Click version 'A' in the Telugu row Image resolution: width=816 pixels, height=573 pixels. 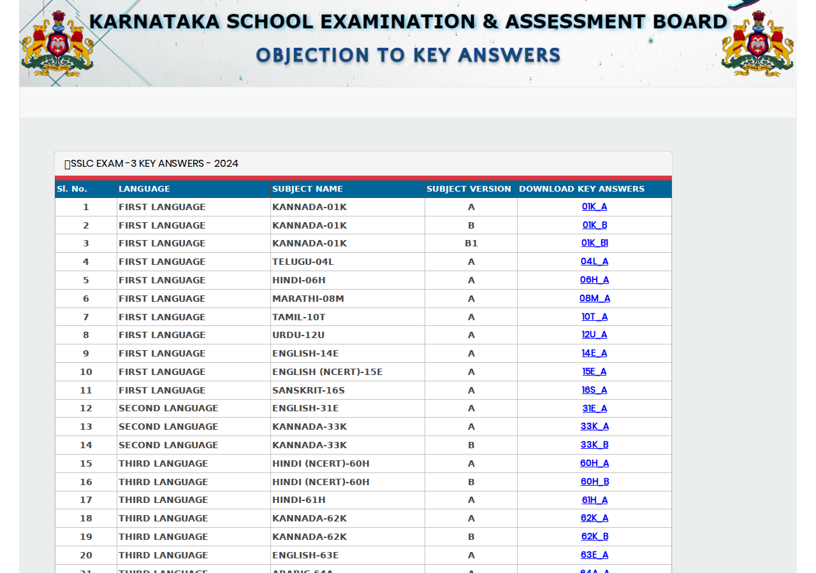pos(471,262)
